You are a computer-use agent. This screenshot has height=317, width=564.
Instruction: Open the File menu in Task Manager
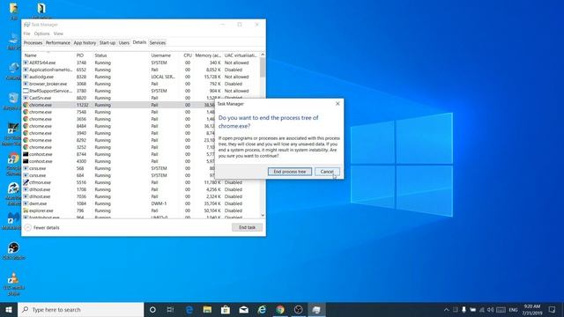click(27, 33)
